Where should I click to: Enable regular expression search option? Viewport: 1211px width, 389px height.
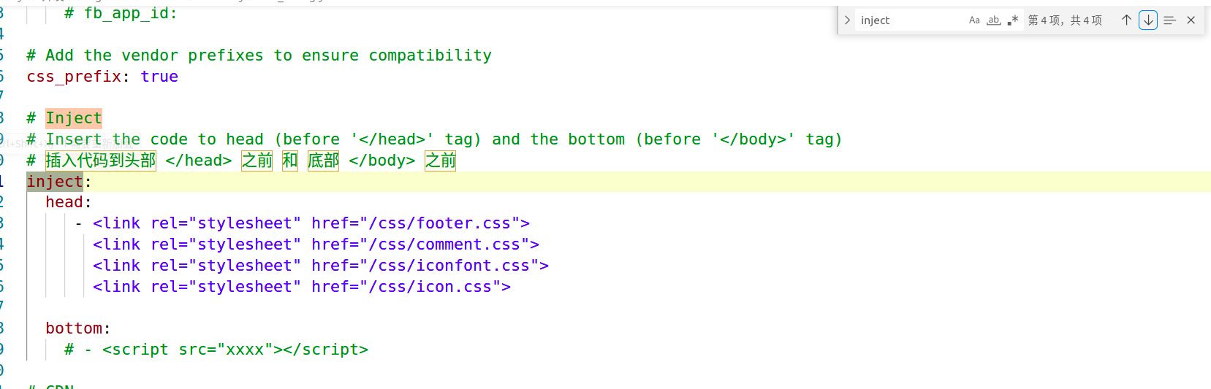(1012, 20)
